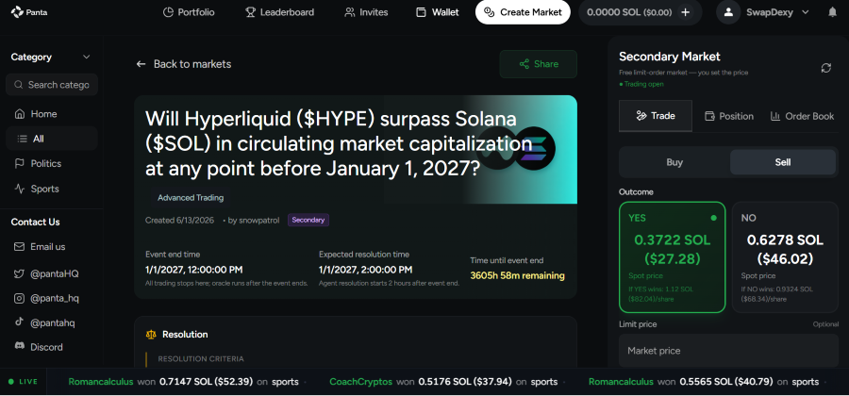Open the Order Book tab
Viewport: 849px width, 396px height.
click(803, 116)
